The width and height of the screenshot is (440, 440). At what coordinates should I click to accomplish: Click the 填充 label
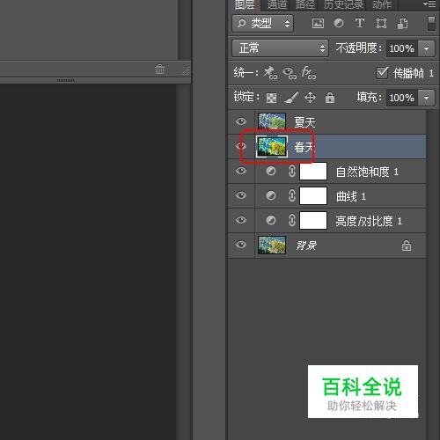[x=369, y=97]
